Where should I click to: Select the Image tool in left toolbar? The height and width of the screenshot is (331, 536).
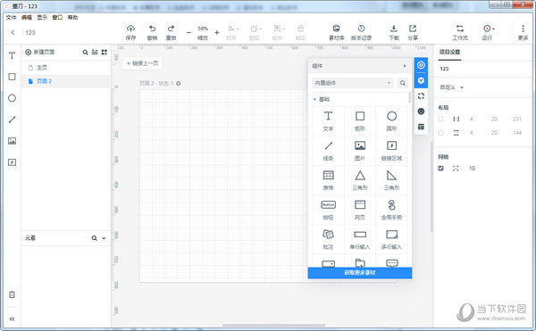point(12,141)
